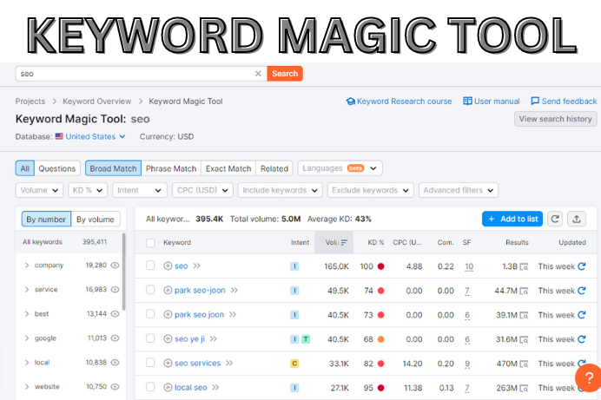
Task: Open the KD % filter dropdown
Action: [87, 190]
